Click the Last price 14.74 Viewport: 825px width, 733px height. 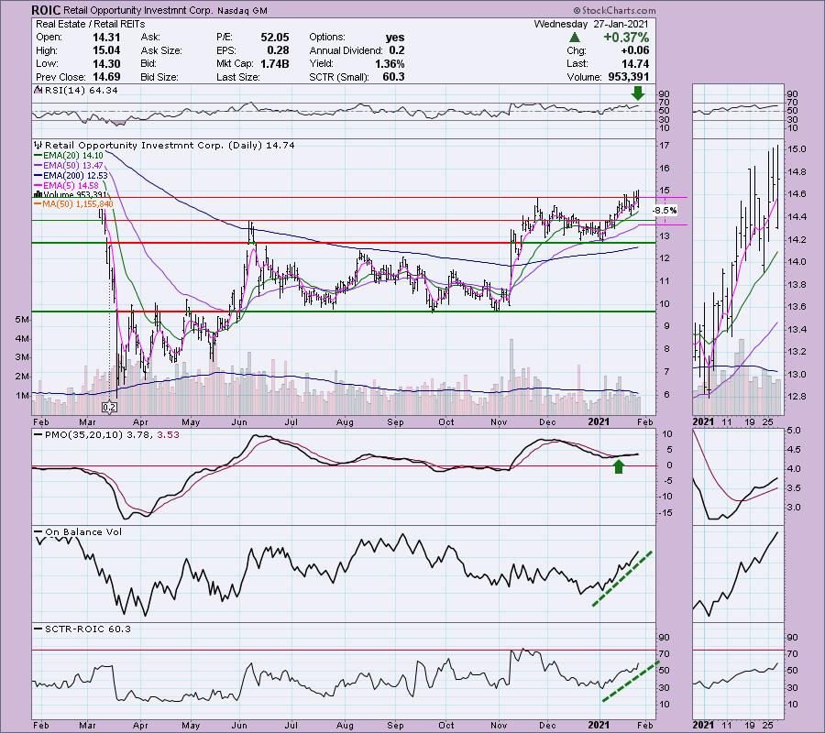635,63
